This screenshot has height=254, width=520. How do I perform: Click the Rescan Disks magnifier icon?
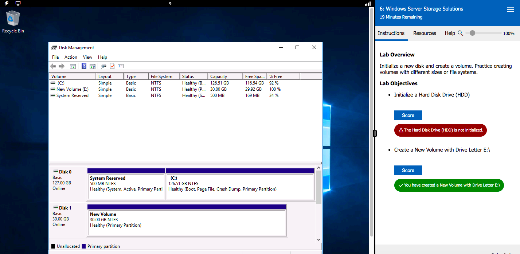coord(103,66)
